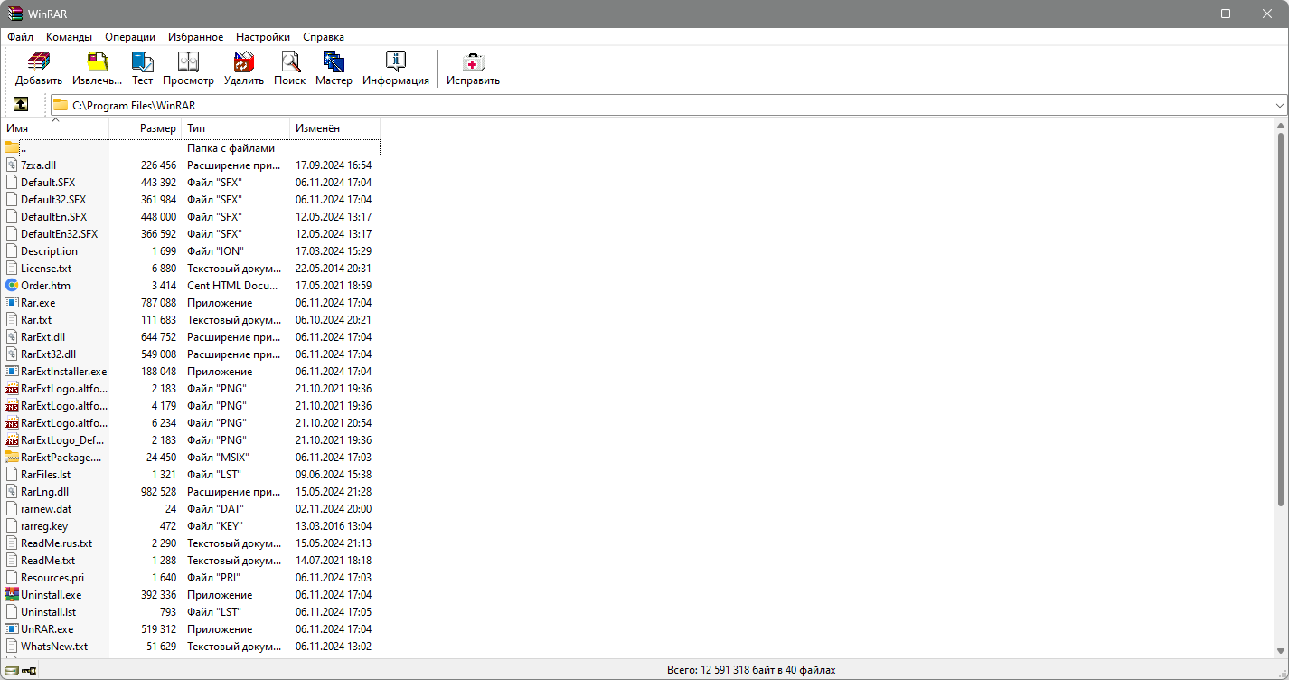1289x680 pixels.
Task: Expand the address bar path dropdown
Action: click(x=1280, y=105)
